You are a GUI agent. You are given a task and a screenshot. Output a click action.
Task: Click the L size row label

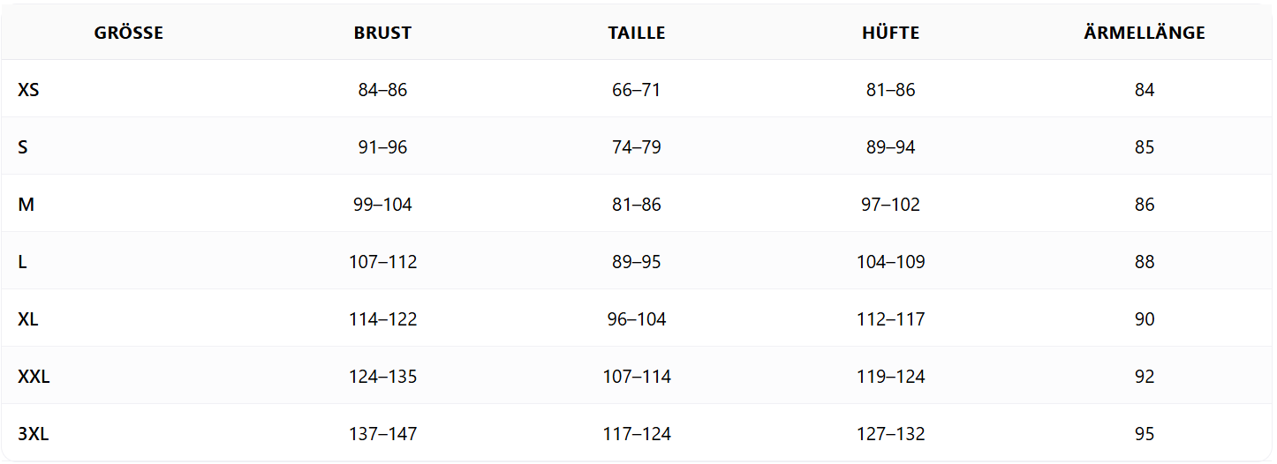(22, 262)
